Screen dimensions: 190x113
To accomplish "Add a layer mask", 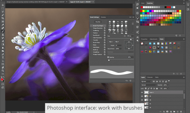I will pyautogui.click(x=167, y=112).
